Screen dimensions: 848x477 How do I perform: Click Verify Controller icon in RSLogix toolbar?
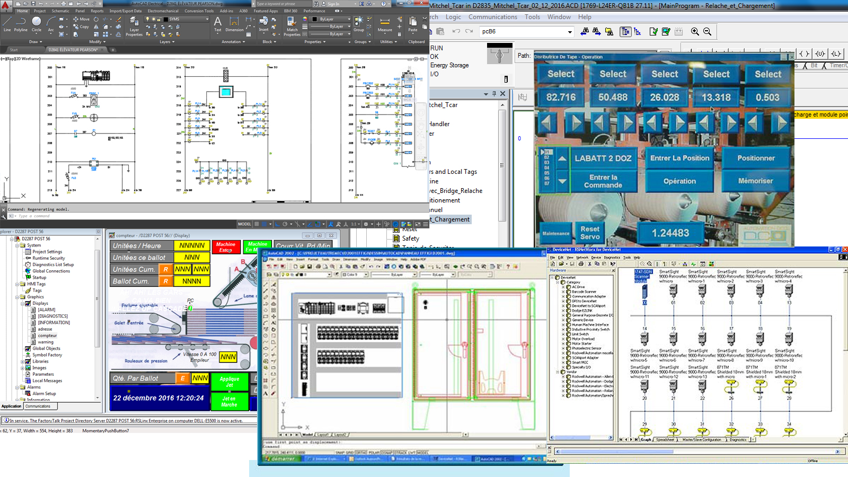pos(666,32)
